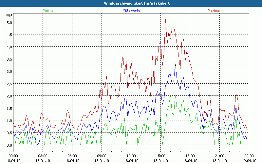Click the green Minima legend label
Screen dimensions: 262x164
pos(48,10)
